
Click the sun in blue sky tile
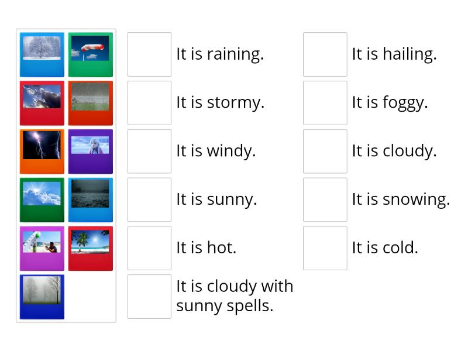42,200
